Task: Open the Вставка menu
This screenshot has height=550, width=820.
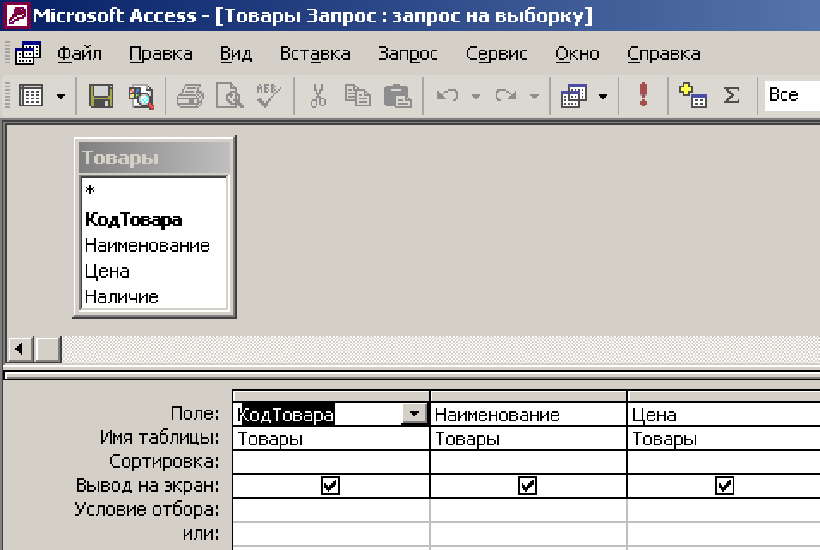Action: coord(316,54)
